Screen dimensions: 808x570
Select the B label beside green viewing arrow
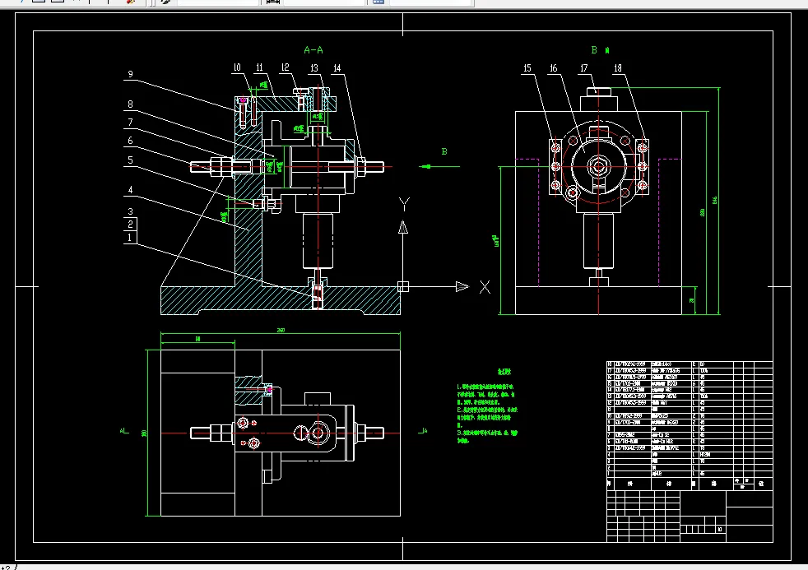pos(444,151)
